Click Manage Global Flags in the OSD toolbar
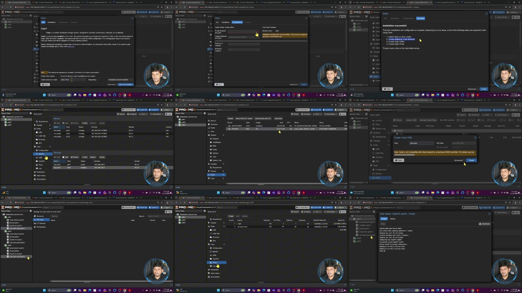Image resolution: width=522 pixels, height=293 pixels. point(428,120)
